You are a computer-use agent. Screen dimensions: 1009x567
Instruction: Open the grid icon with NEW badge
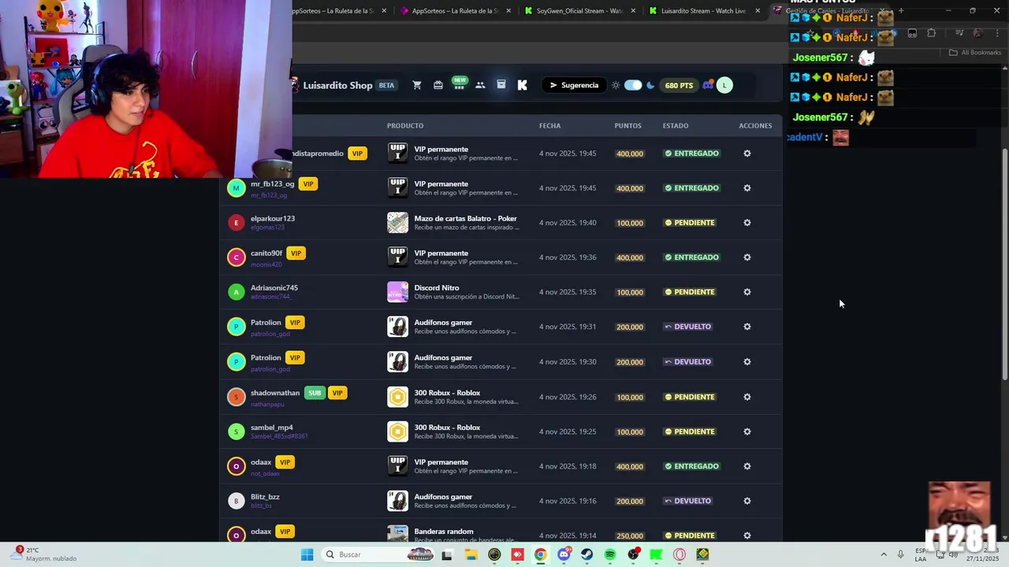coord(459,84)
